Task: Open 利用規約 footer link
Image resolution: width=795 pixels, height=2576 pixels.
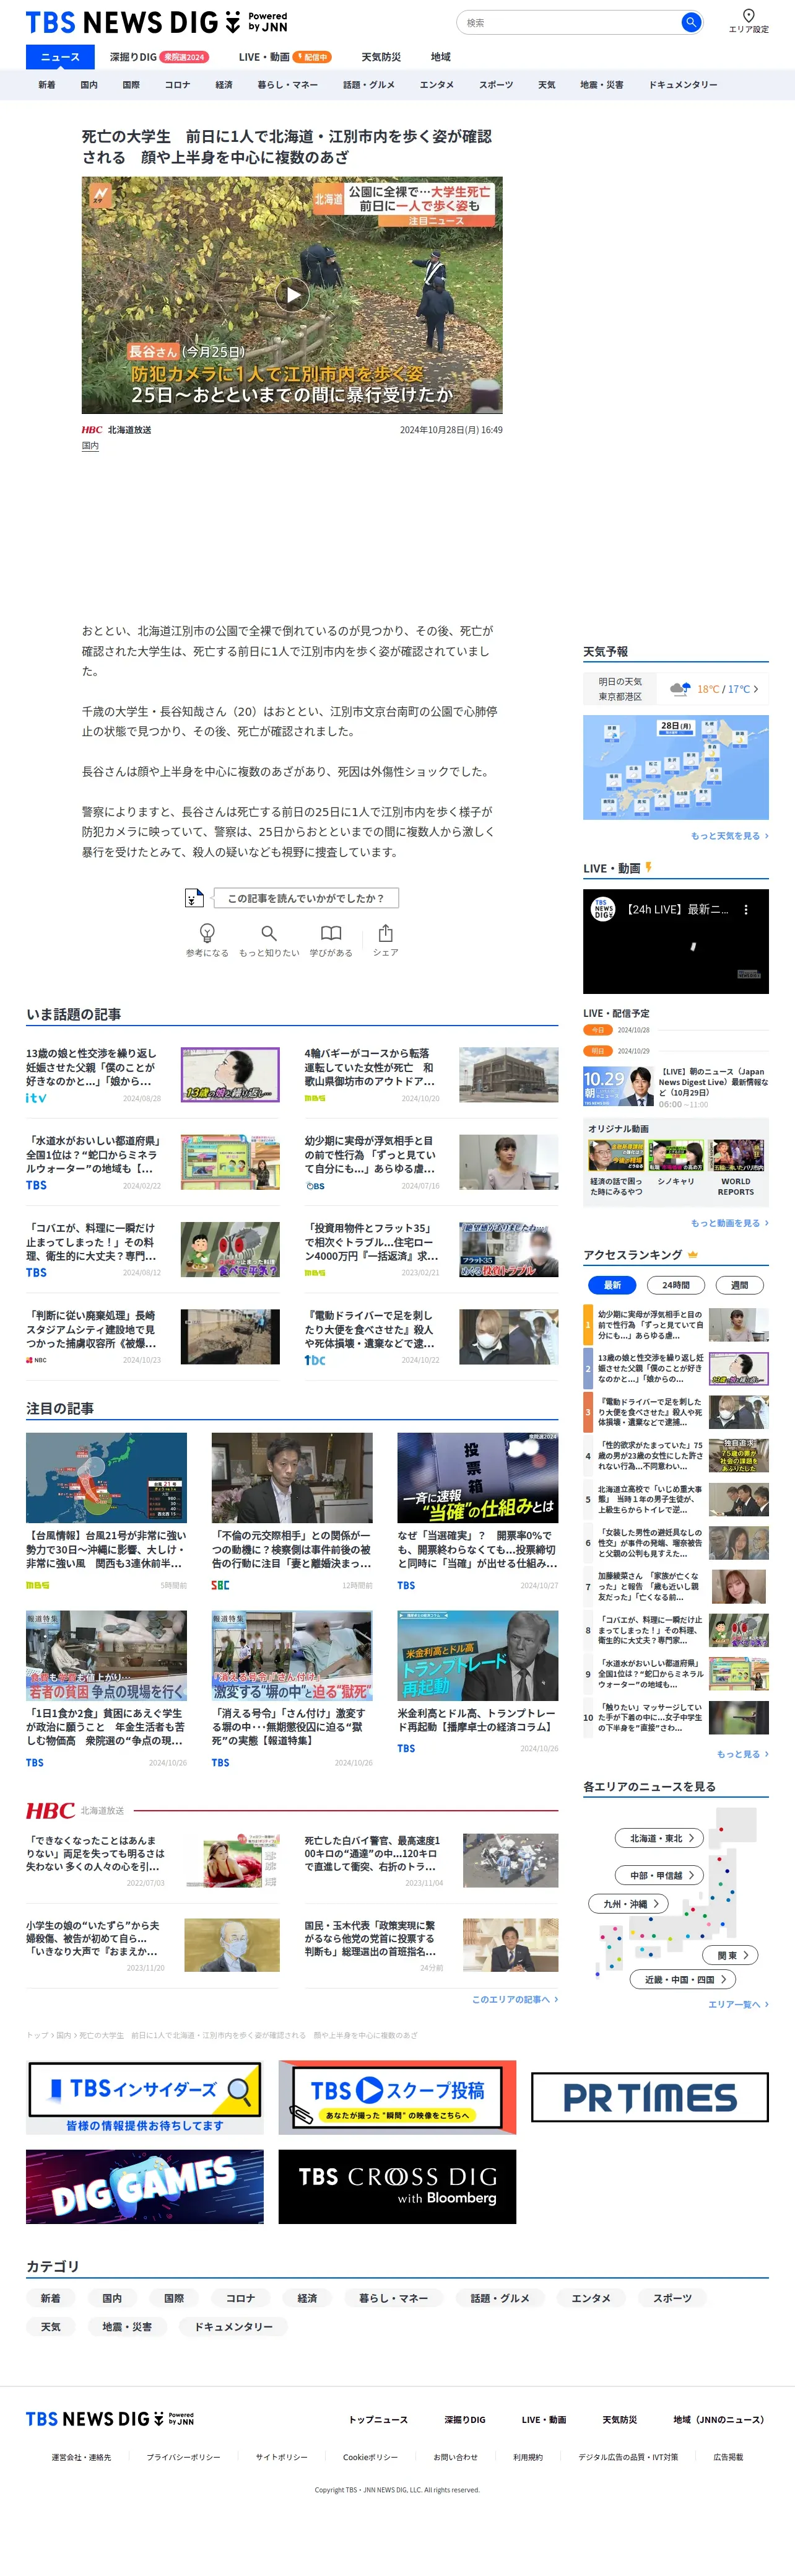Action: [x=528, y=2457]
